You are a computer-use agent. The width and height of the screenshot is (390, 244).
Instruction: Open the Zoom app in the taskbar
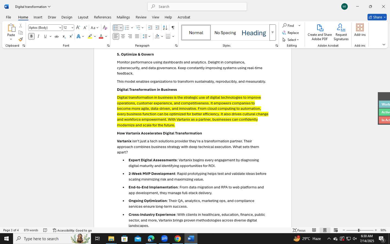pos(164,239)
